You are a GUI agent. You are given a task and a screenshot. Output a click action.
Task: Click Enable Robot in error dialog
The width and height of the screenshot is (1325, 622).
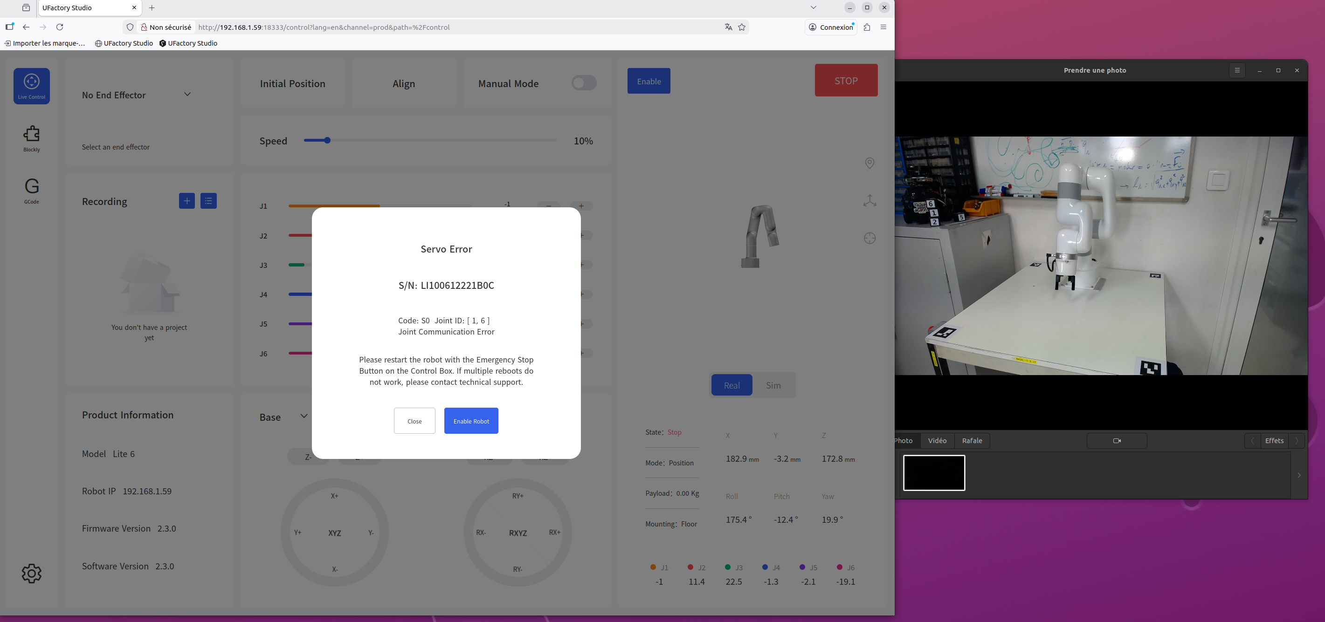470,421
